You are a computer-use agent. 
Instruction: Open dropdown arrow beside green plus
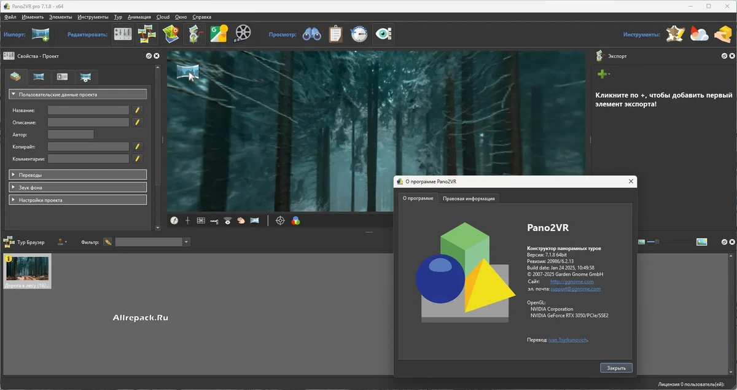[609, 74]
